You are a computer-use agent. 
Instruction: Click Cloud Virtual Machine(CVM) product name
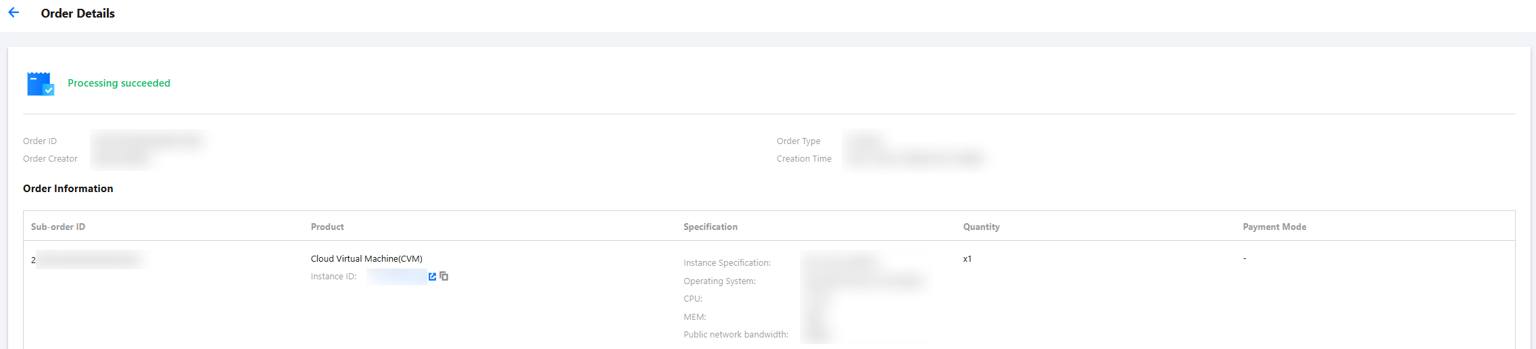click(x=366, y=258)
